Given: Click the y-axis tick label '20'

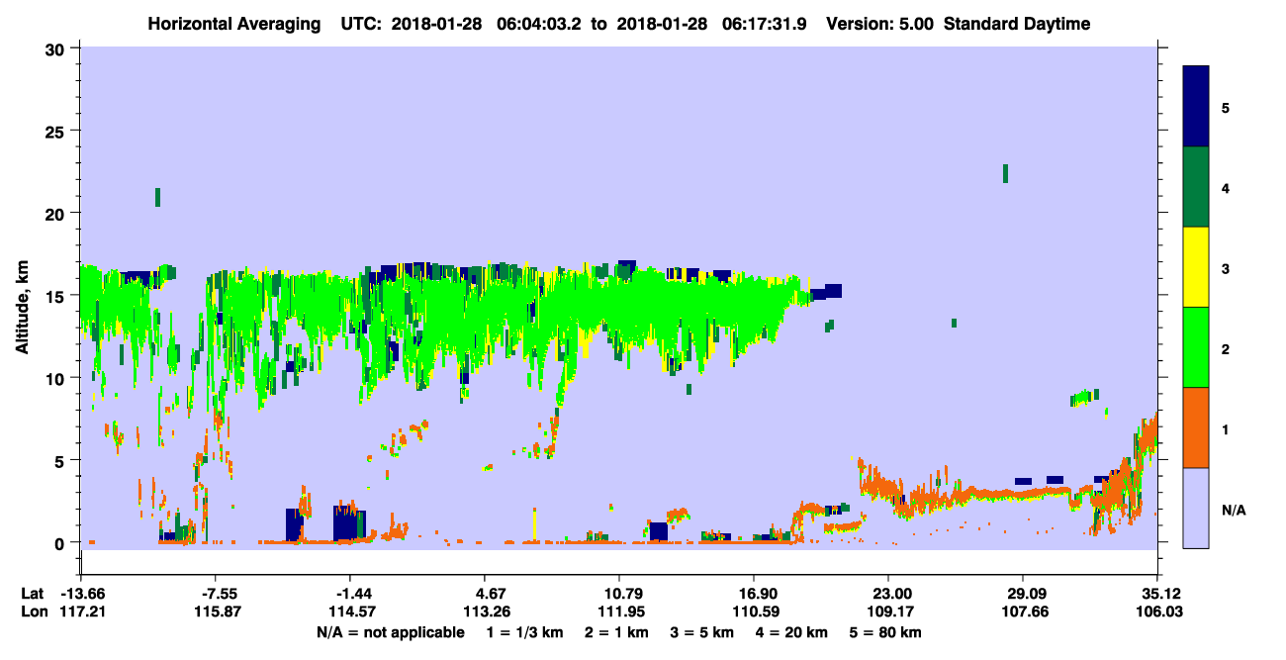Looking at the screenshot, I should click(57, 214).
